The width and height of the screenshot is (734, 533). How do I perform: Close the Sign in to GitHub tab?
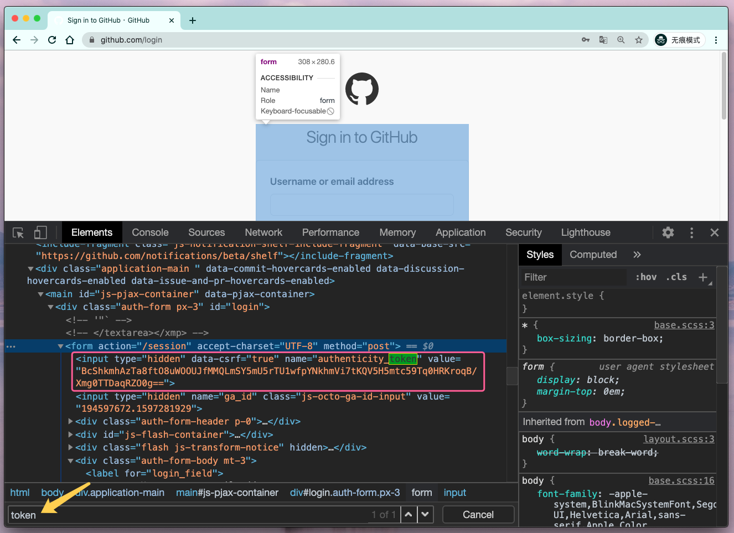[x=172, y=20]
